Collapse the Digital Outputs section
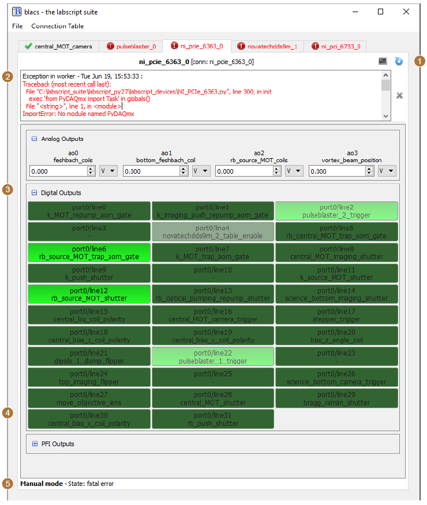This screenshot has height=505, width=427. point(34,193)
